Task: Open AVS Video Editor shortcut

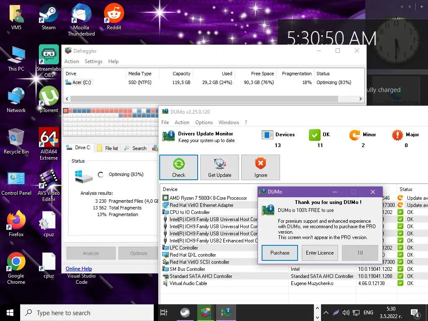Action: coord(48,186)
